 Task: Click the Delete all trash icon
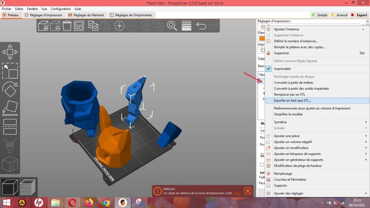pos(67,25)
